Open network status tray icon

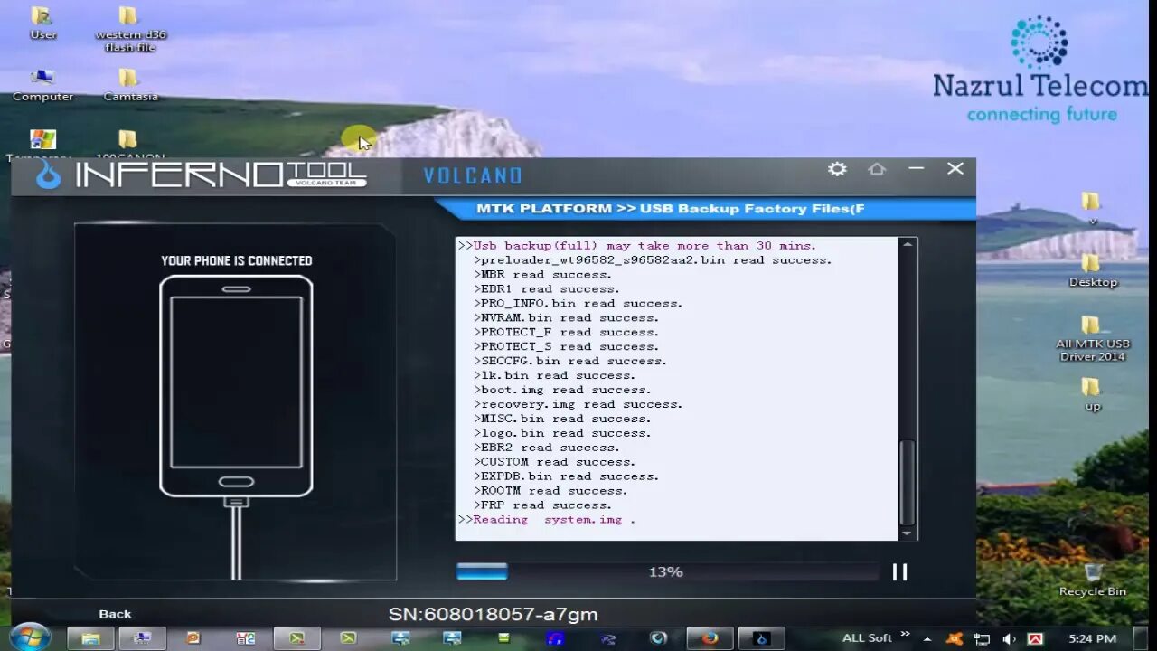coord(982,639)
